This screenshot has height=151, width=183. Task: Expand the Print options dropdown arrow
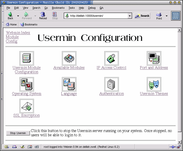pos(167,16)
